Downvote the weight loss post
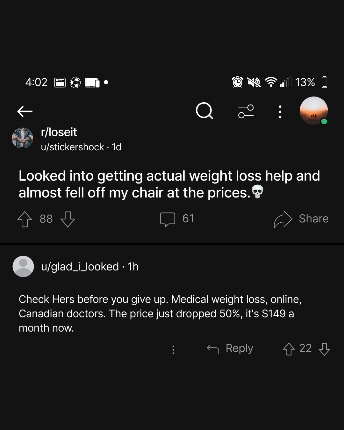This screenshot has width=344, height=430. tap(68, 219)
